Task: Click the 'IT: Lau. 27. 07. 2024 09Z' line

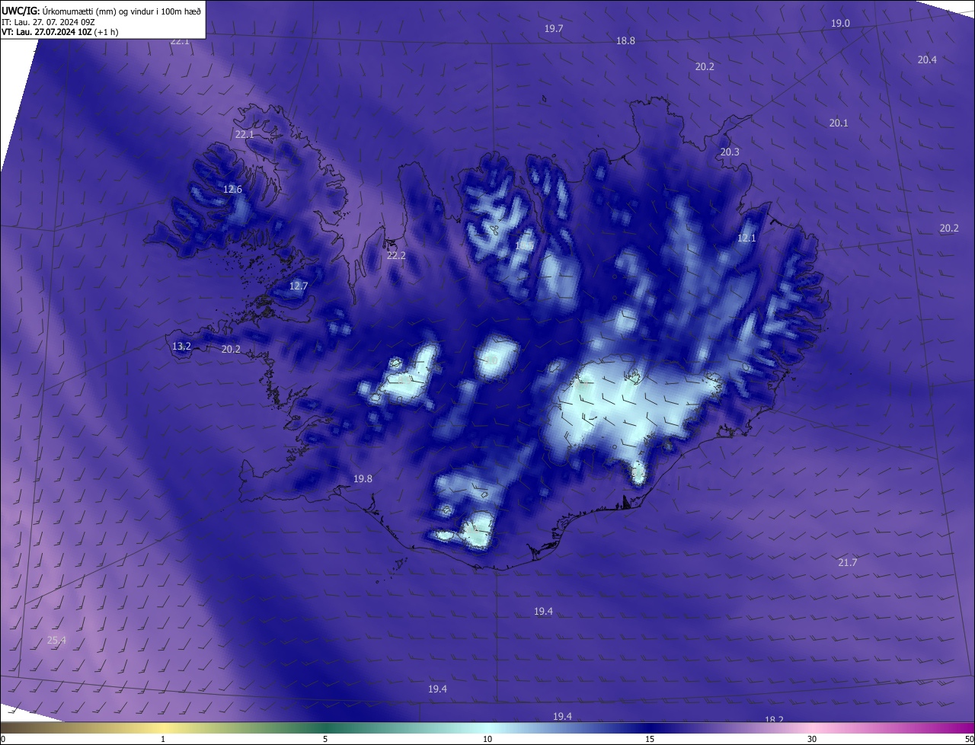Action: coord(49,21)
